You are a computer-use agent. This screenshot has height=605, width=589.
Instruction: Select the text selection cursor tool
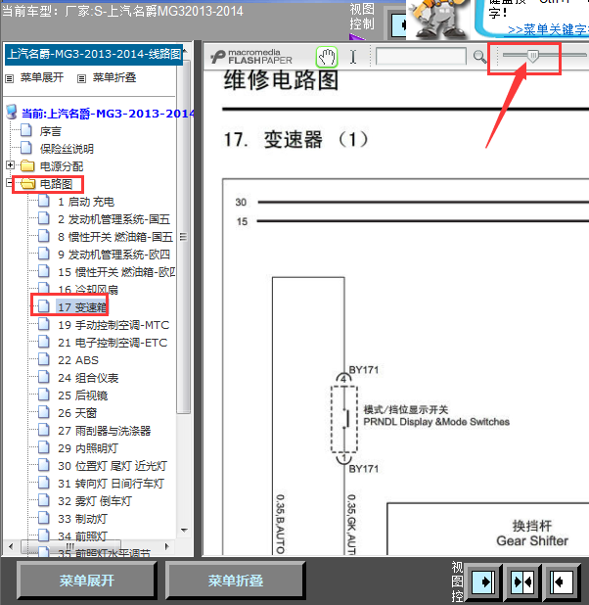[353, 58]
